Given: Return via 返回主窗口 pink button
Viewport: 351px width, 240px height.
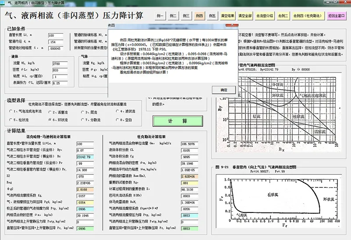Looking at the screenshot, I should point(337,16).
